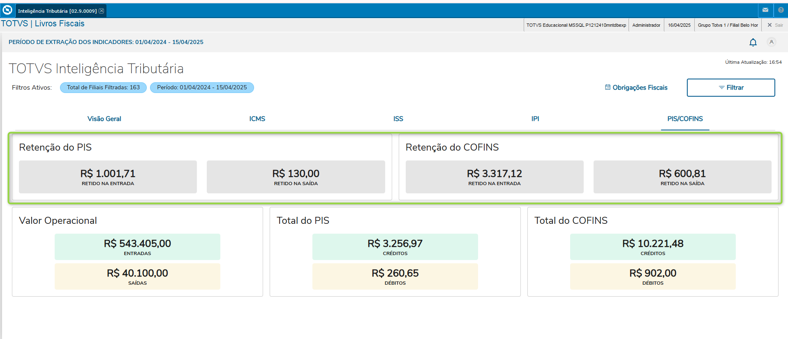This screenshot has height=339, width=788.
Task: Close the Inteligência Tributária tab
Action: (x=102, y=11)
